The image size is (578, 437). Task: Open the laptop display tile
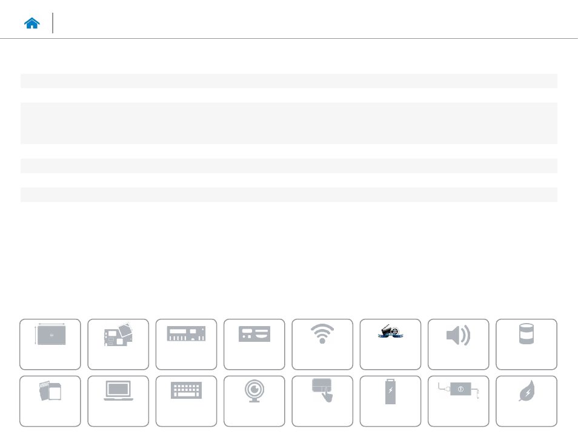tap(118, 401)
